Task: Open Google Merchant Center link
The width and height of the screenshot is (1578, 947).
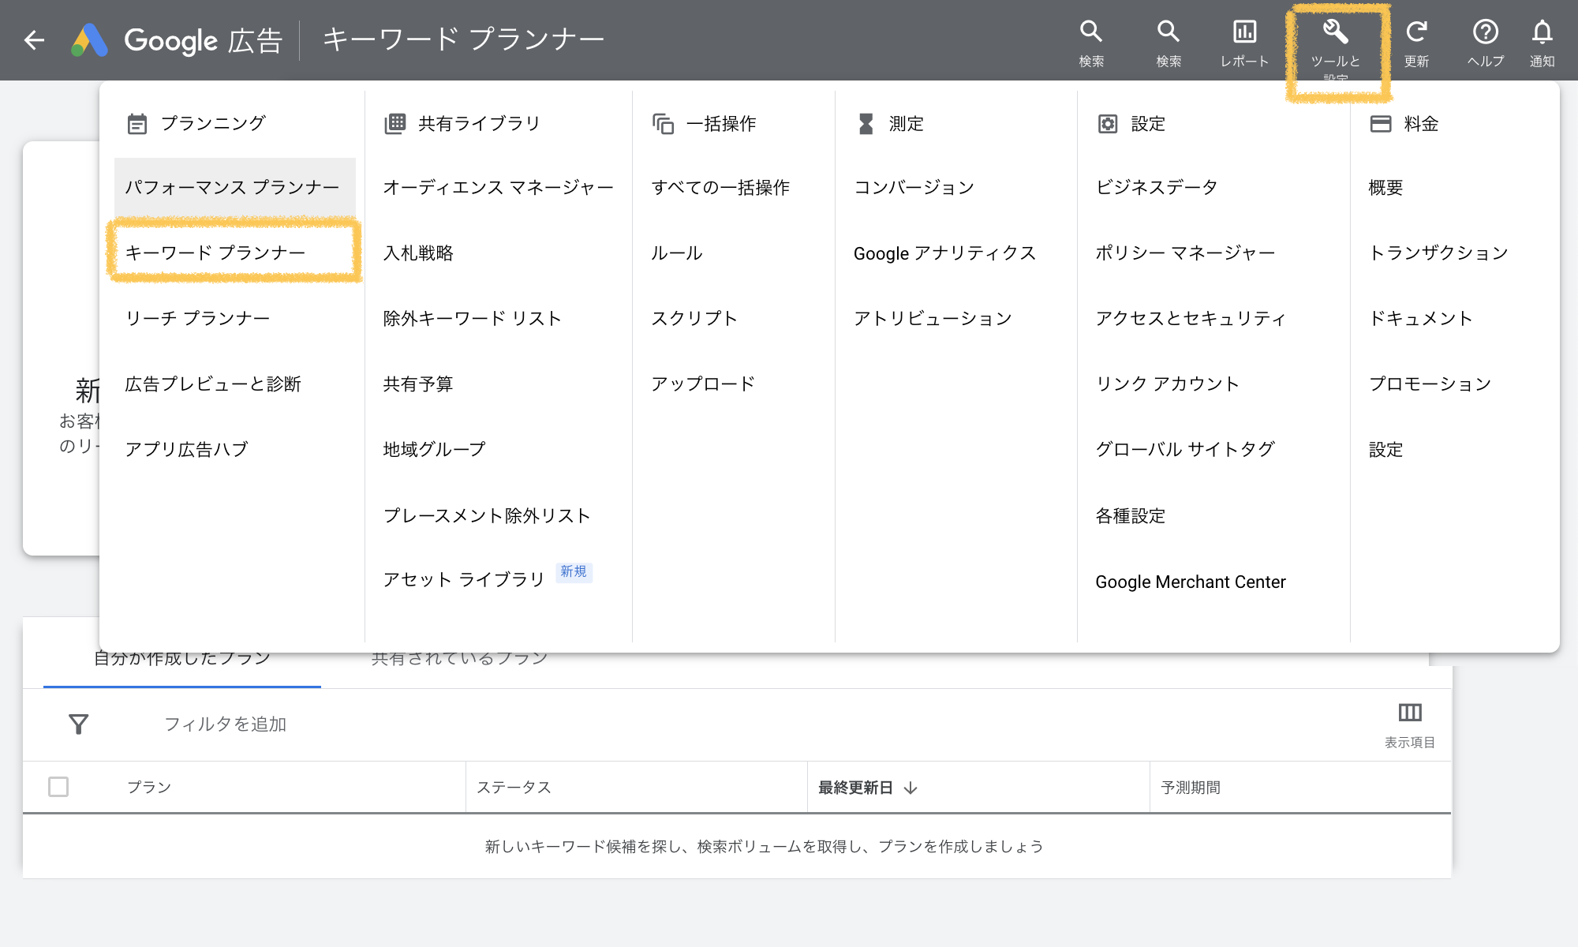Action: (1191, 582)
